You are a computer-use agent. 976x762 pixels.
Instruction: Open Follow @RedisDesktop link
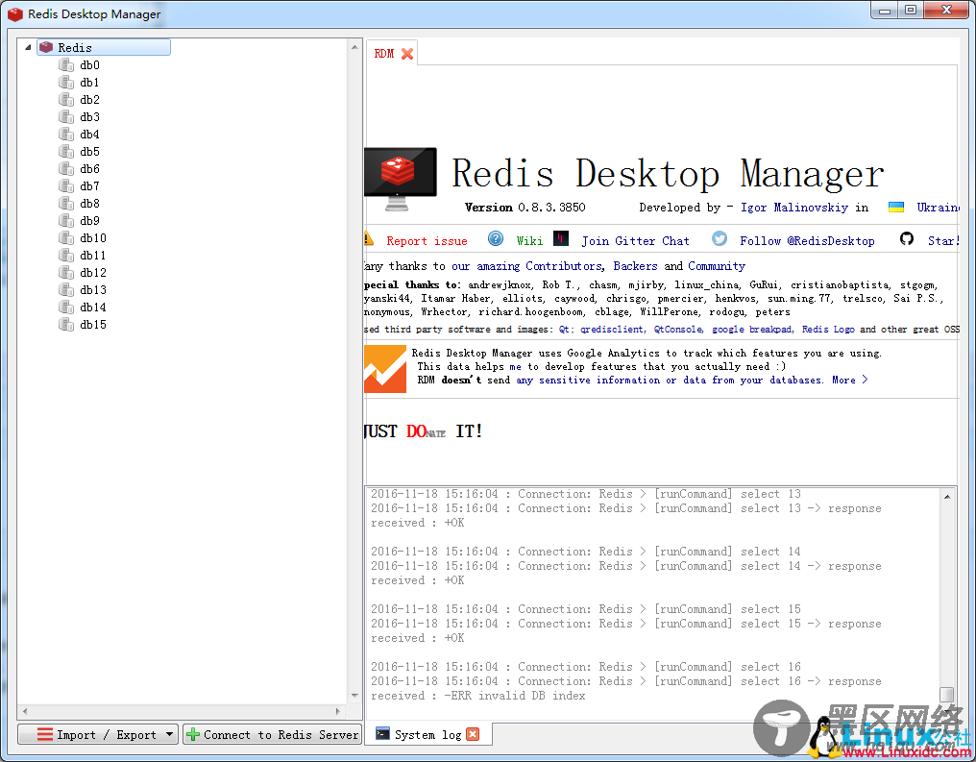tap(807, 241)
